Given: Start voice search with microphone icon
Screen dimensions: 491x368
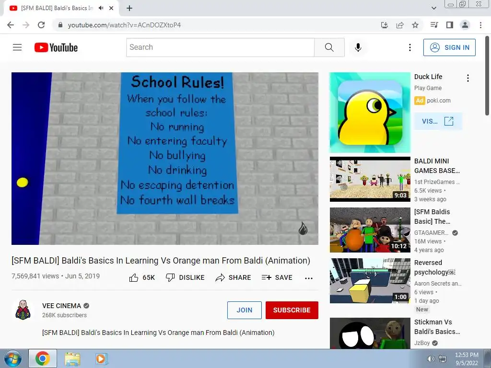Looking at the screenshot, I should 358,47.
